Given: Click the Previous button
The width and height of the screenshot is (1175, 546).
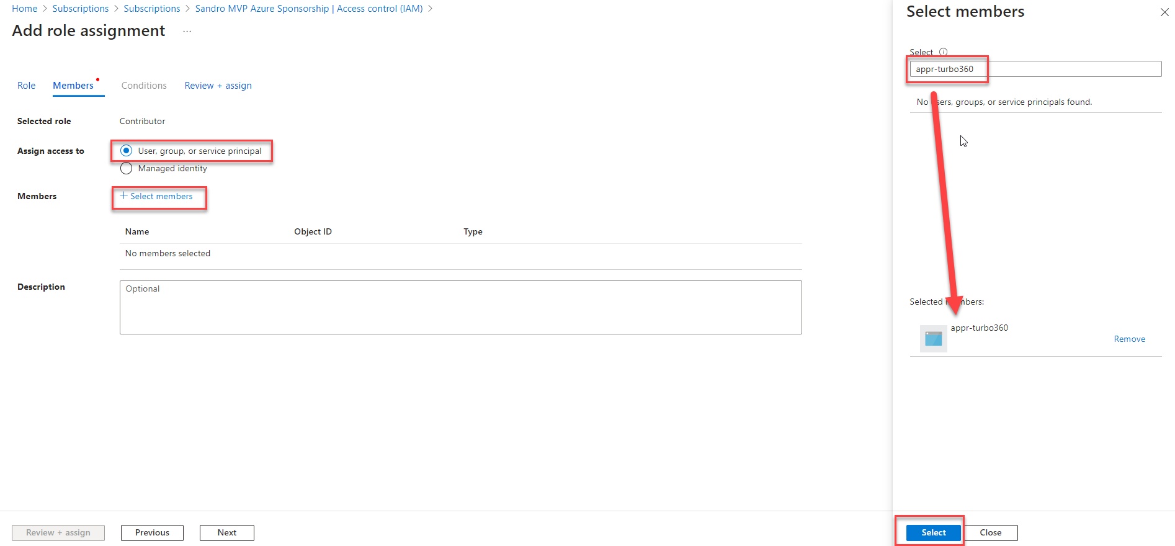Looking at the screenshot, I should pyautogui.click(x=152, y=532).
